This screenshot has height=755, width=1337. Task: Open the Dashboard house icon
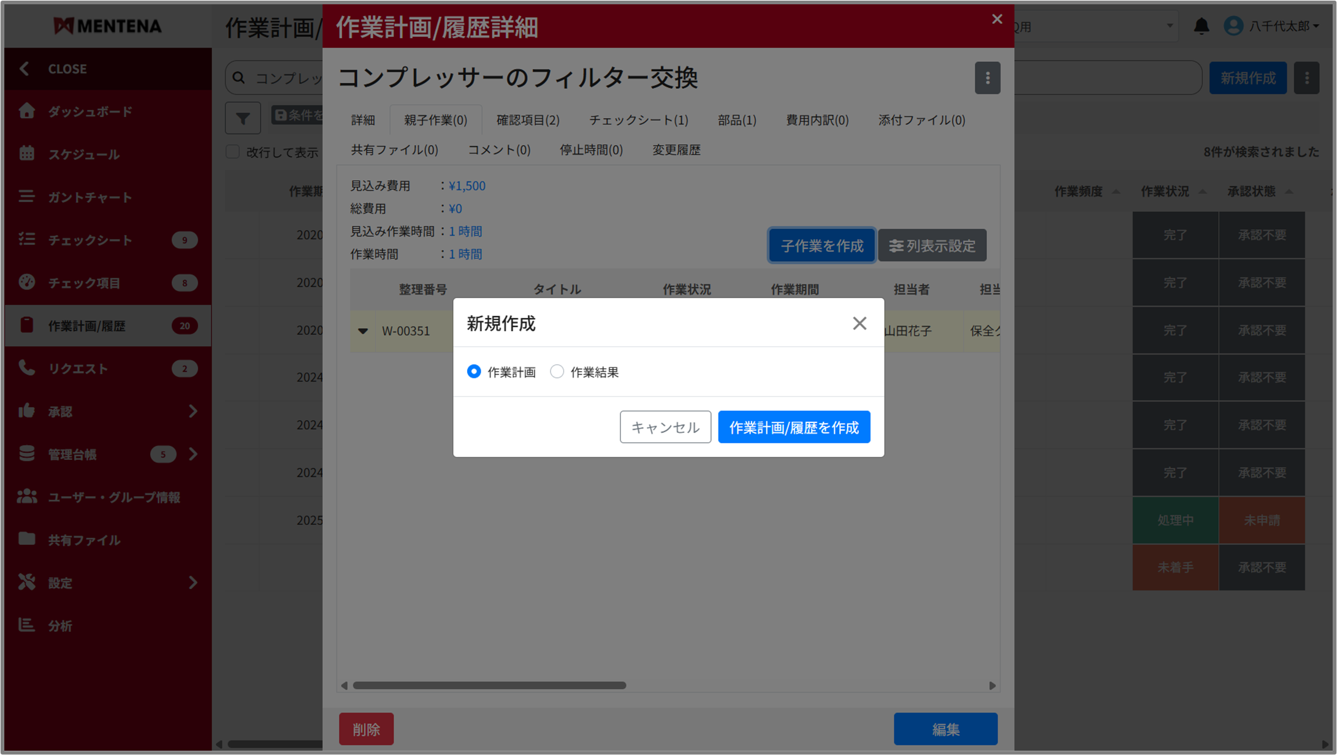pos(27,111)
